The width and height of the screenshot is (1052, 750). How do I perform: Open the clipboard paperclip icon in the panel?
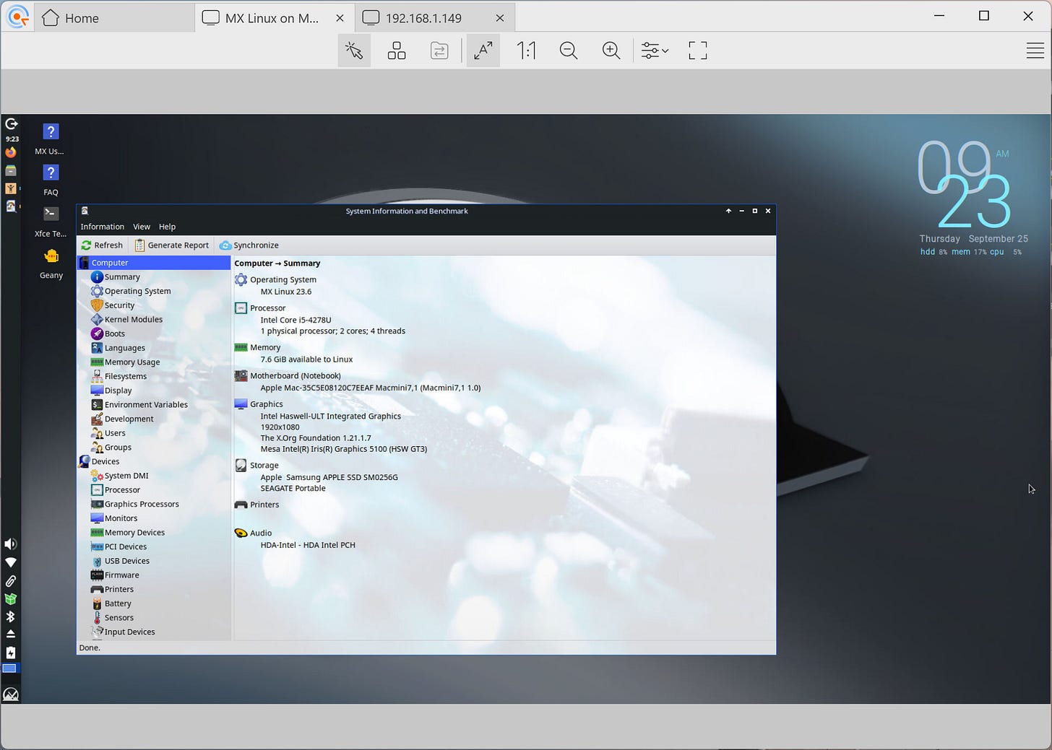tap(10, 581)
